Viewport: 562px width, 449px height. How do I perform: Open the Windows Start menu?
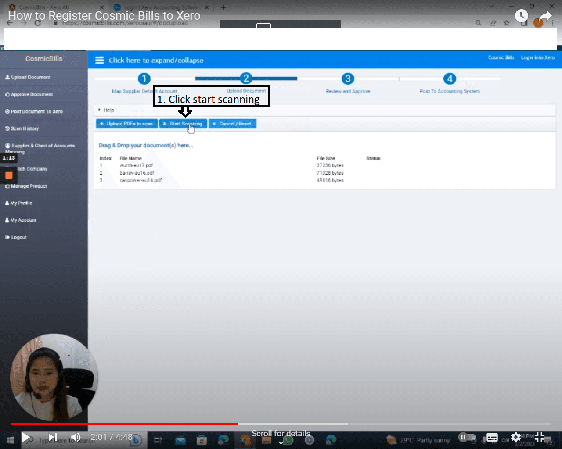(x=11, y=440)
